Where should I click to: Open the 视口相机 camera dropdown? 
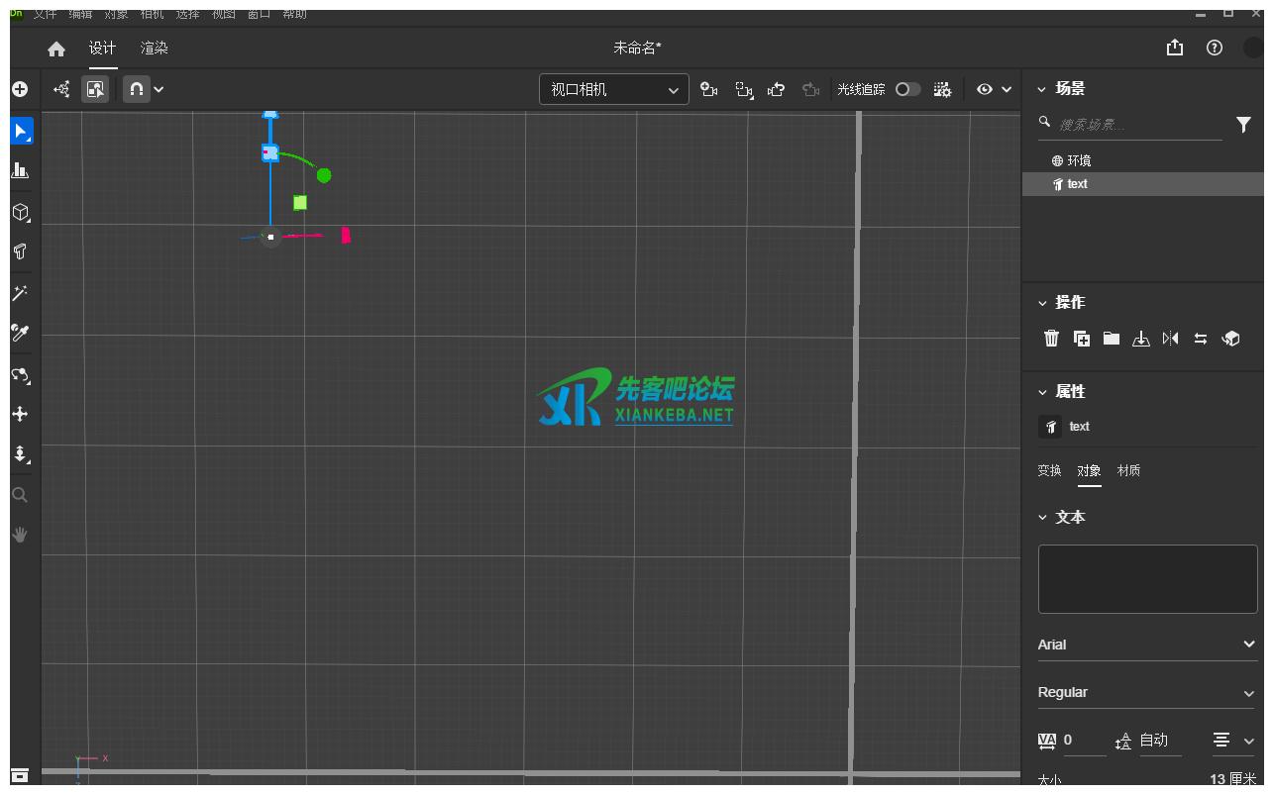pyautogui.click(x=614, y=89)
